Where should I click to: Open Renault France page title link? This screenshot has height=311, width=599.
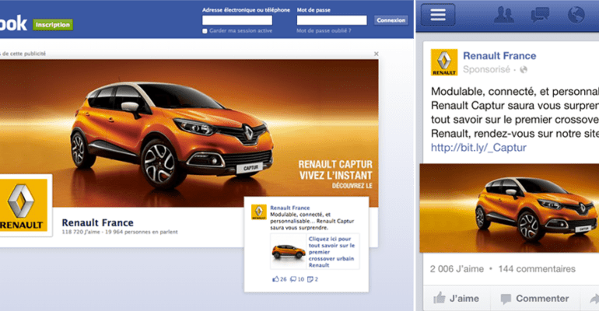pyautogui.click(x=97, y=222)
